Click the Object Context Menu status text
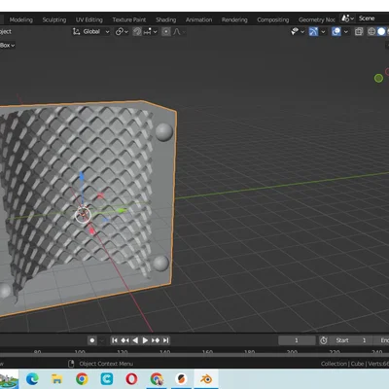 point(106,364)
